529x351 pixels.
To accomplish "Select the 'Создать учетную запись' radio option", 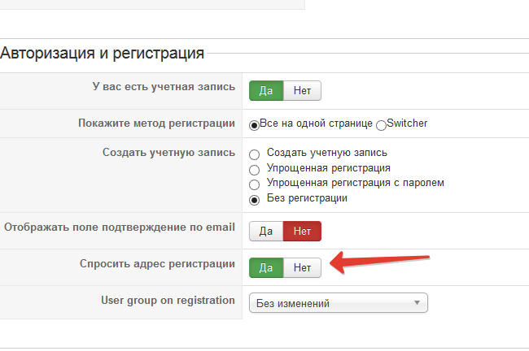I will 255,154.
